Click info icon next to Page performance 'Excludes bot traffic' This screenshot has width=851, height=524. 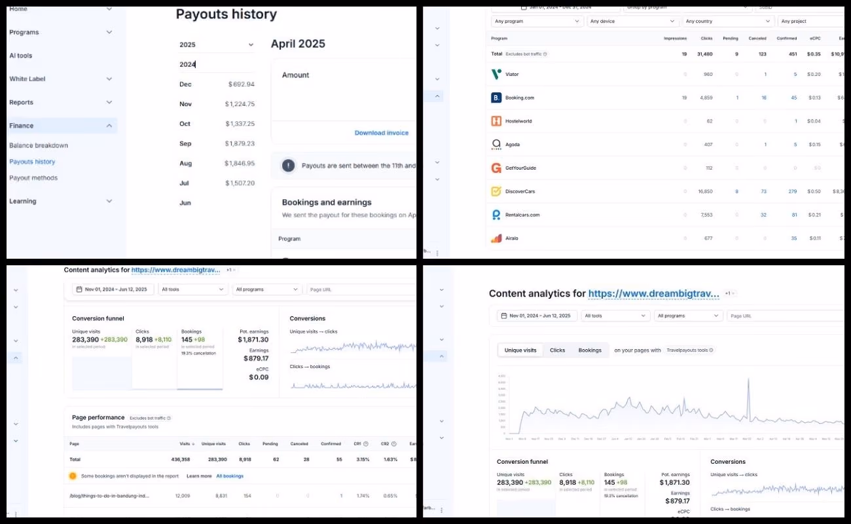pyautogui.click(x=169, y=418)
